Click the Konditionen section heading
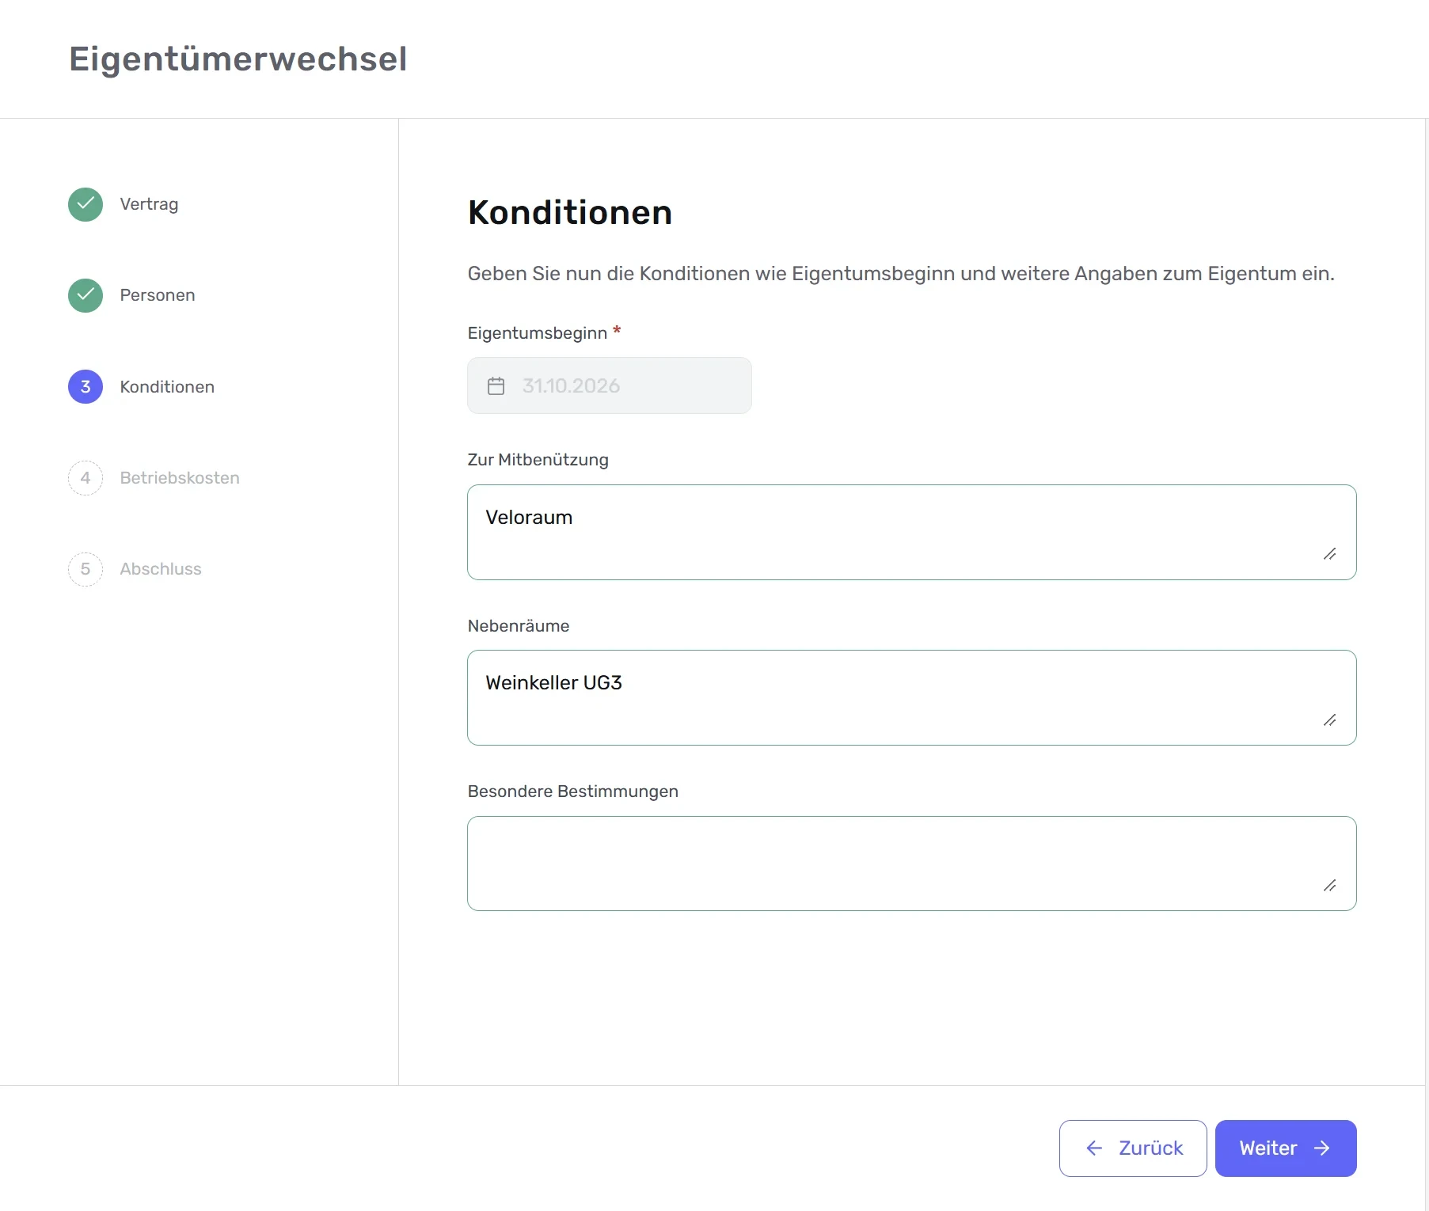Image resolution: width=1429 pixels, height=1211 pixels. 570,212
